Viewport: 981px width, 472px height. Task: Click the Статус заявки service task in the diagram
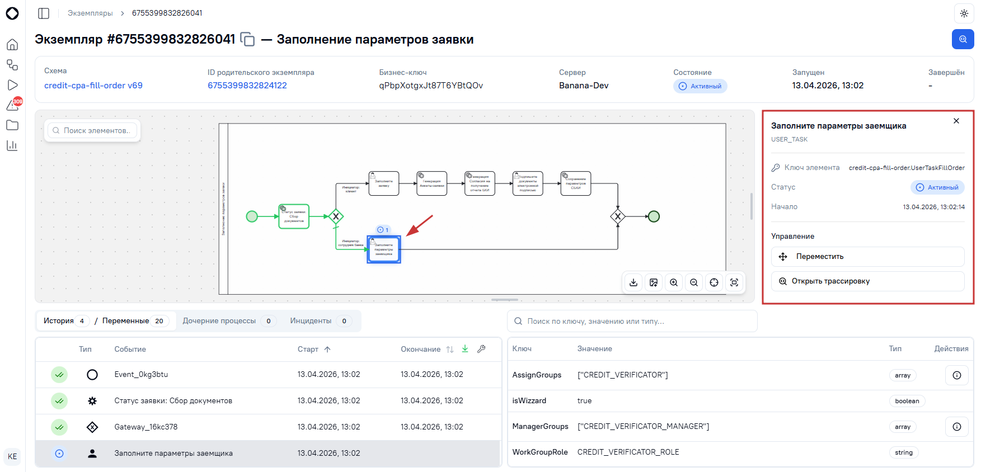coord(294,216)
